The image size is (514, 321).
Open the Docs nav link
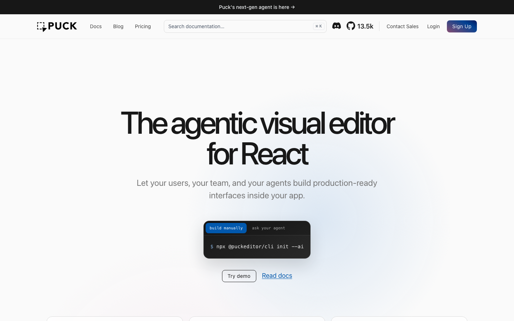coord(96,26)
